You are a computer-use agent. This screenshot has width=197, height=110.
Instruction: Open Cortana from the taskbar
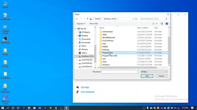pos(13,108)
